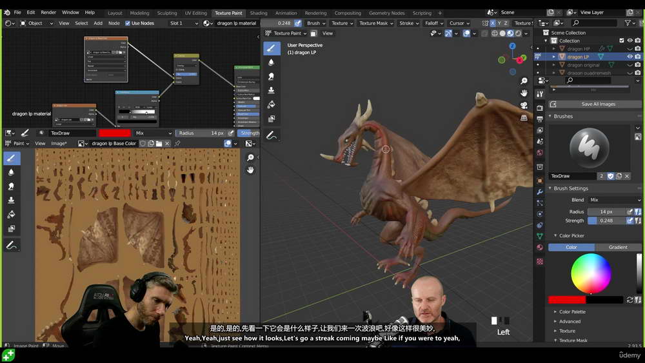Toggle fake user shield for TexDraw brush
645x363 pixels.
[x=610, y=176]
